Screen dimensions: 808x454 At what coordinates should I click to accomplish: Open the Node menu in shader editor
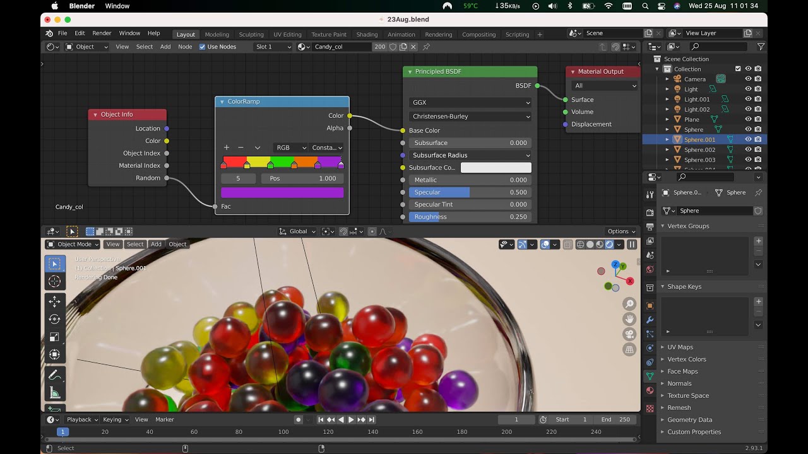coord(185,47)
